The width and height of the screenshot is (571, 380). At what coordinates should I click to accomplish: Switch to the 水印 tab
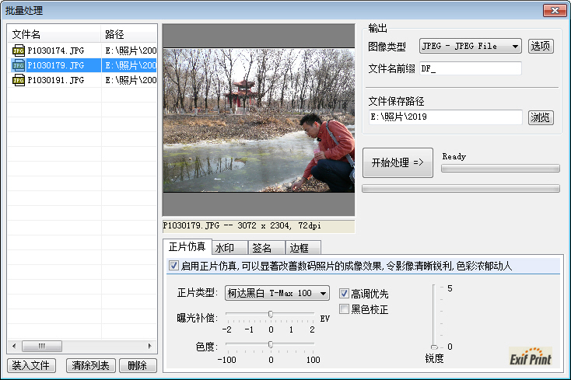click(225, 248)
